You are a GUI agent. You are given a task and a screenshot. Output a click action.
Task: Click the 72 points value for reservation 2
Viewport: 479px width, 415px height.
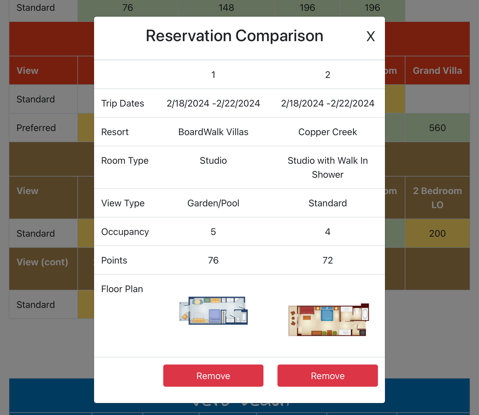point(327,260)
